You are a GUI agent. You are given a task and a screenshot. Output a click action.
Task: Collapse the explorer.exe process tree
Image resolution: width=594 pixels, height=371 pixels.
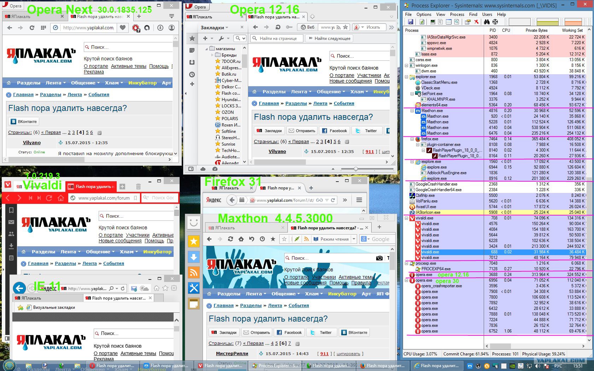406,77
